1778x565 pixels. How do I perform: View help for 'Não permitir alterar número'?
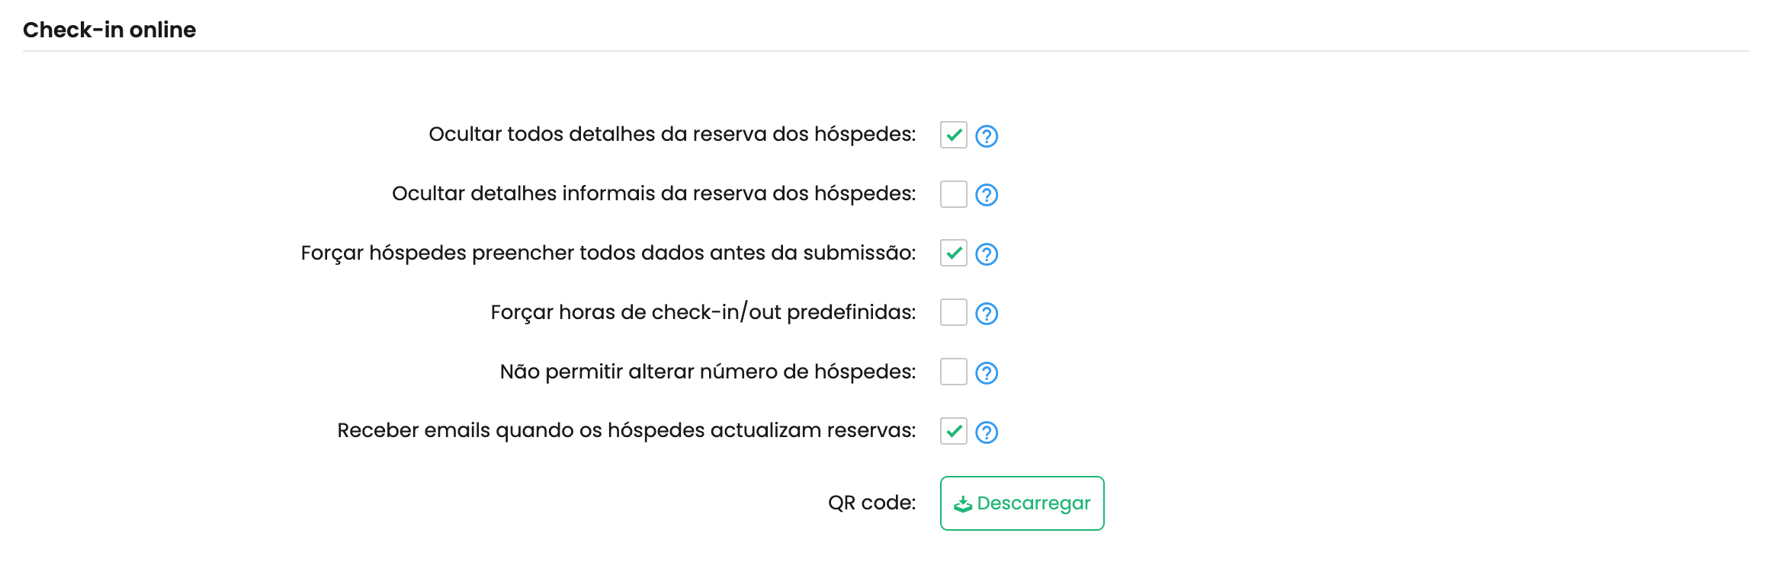[x=987, y=373]
